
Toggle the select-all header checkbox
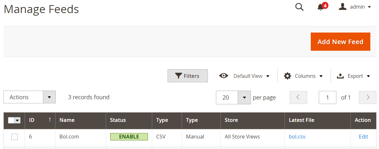[x=11, y=120]
